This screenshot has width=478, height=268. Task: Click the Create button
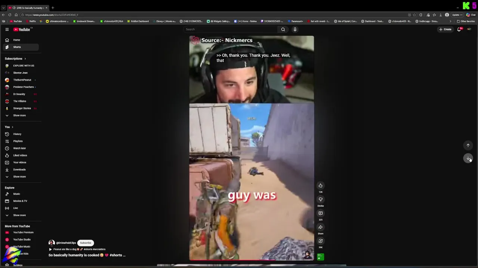click(445, 29)
